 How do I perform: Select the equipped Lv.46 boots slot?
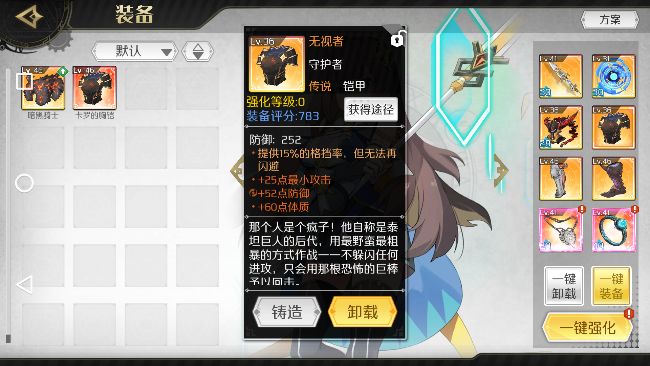pyautogui.click(x=613, y=179)
